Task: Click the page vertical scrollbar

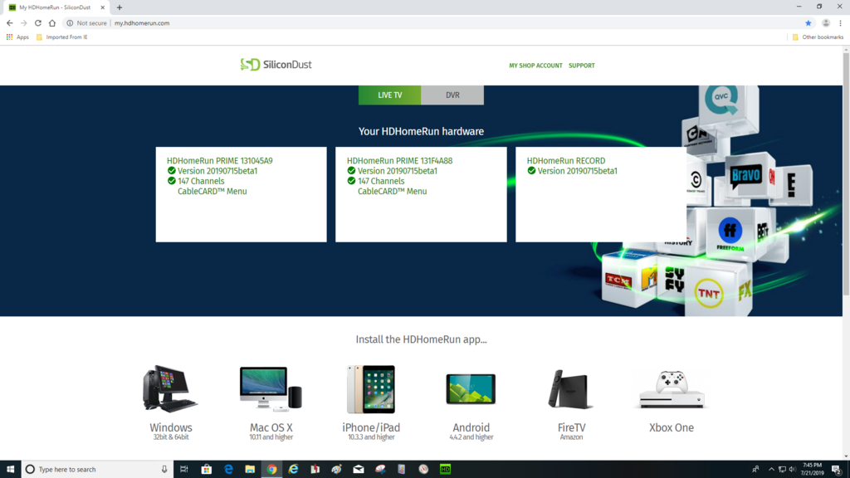Action: tap(846, 173)
